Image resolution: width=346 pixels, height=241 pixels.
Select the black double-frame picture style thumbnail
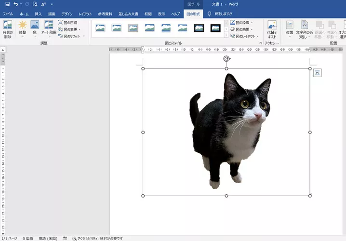[199, 28]
